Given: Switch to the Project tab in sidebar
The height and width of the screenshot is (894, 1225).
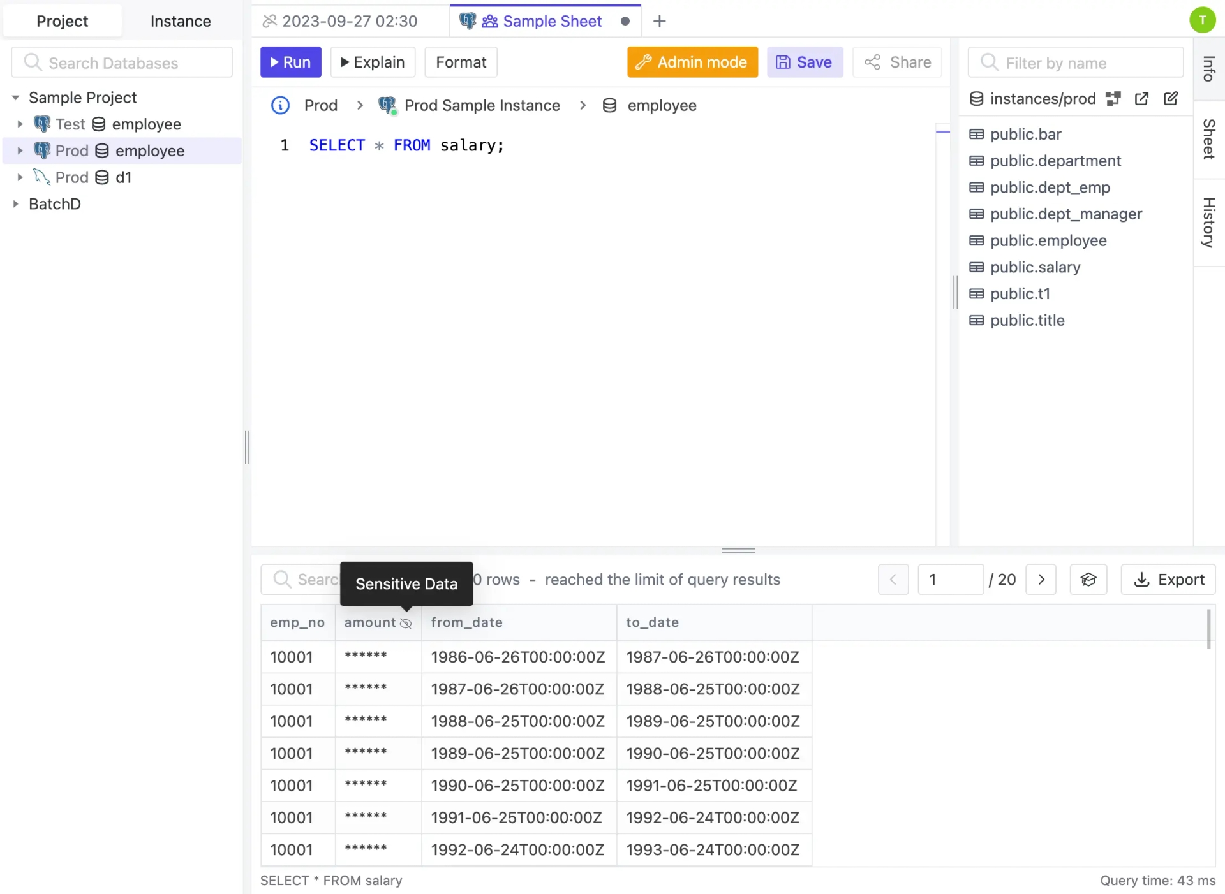Looking at the screenshot, I should [62, 20].
